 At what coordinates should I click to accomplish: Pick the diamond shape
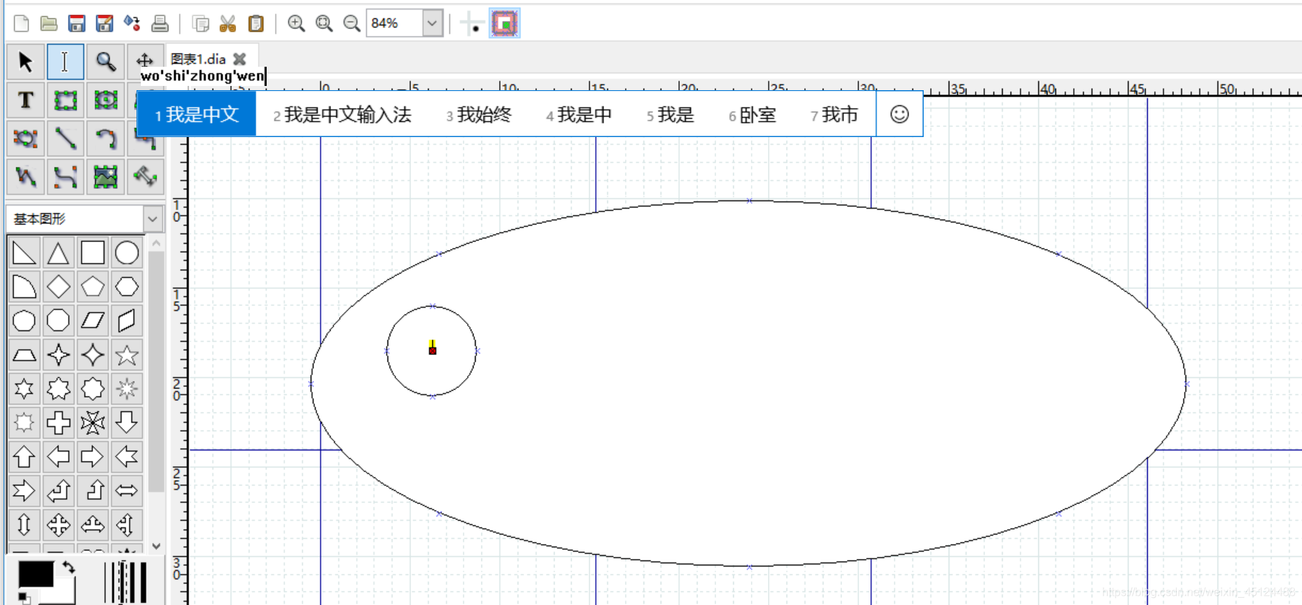click(x=58, y=287)
